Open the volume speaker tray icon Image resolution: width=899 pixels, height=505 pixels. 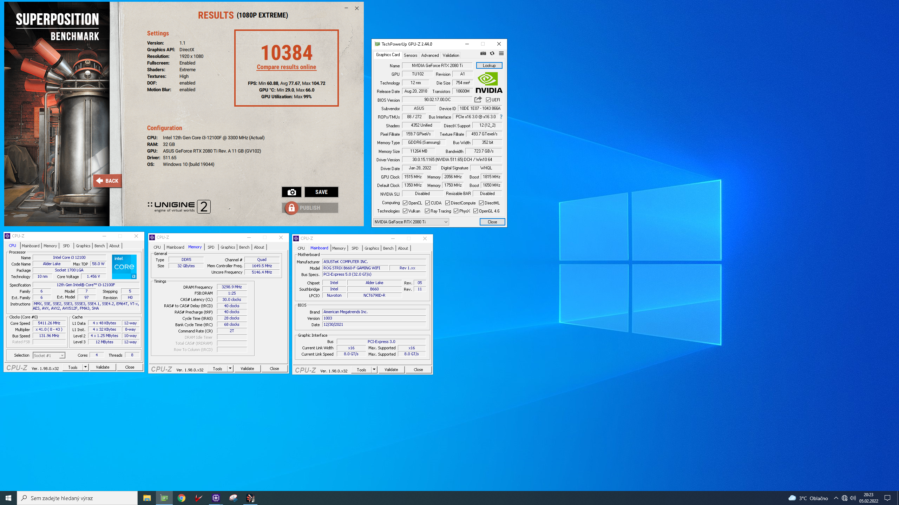point(853,498)
